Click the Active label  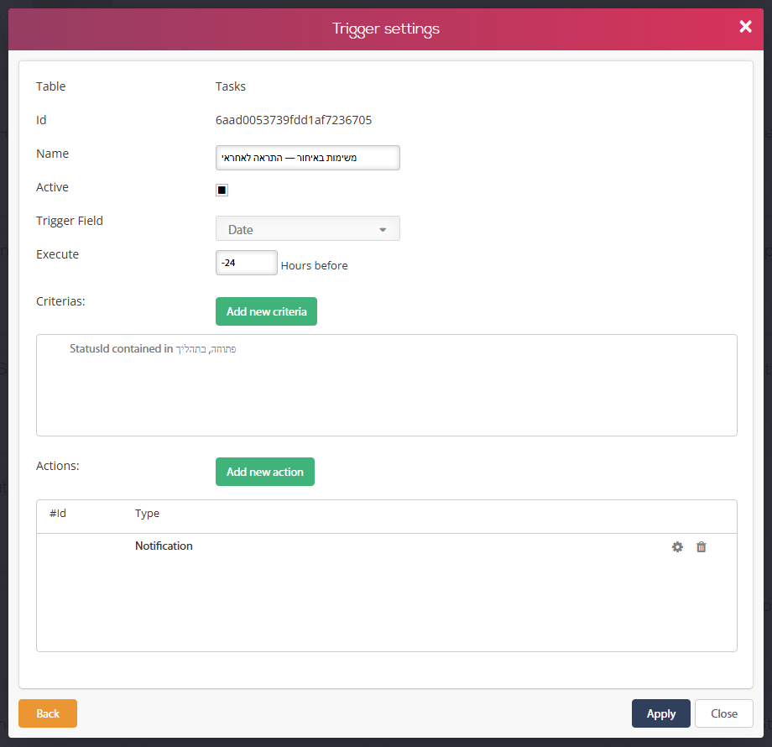52,188
